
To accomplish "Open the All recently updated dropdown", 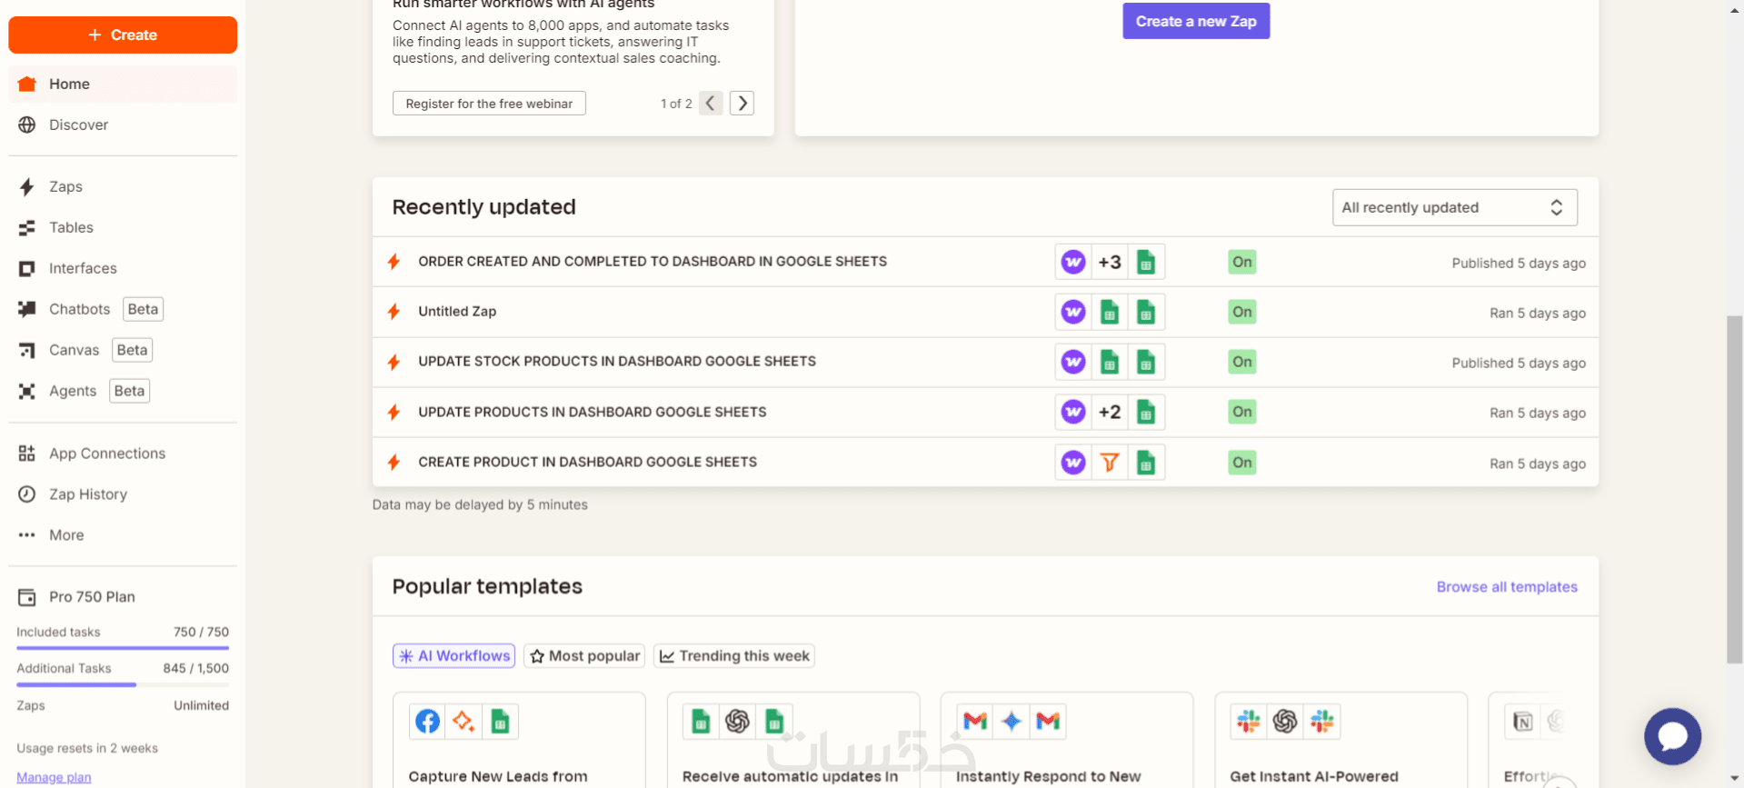I will pyautogui.click(x=1453, y=207).
